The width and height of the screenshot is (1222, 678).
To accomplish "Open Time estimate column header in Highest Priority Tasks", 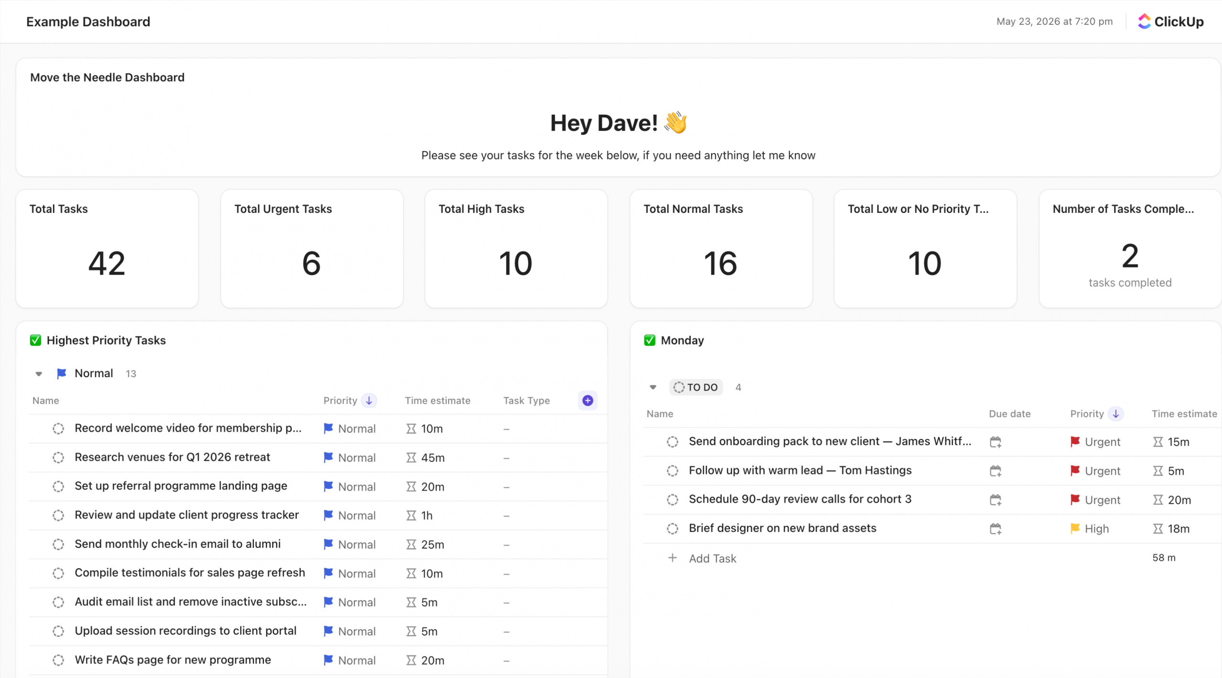I will (437, 401).
